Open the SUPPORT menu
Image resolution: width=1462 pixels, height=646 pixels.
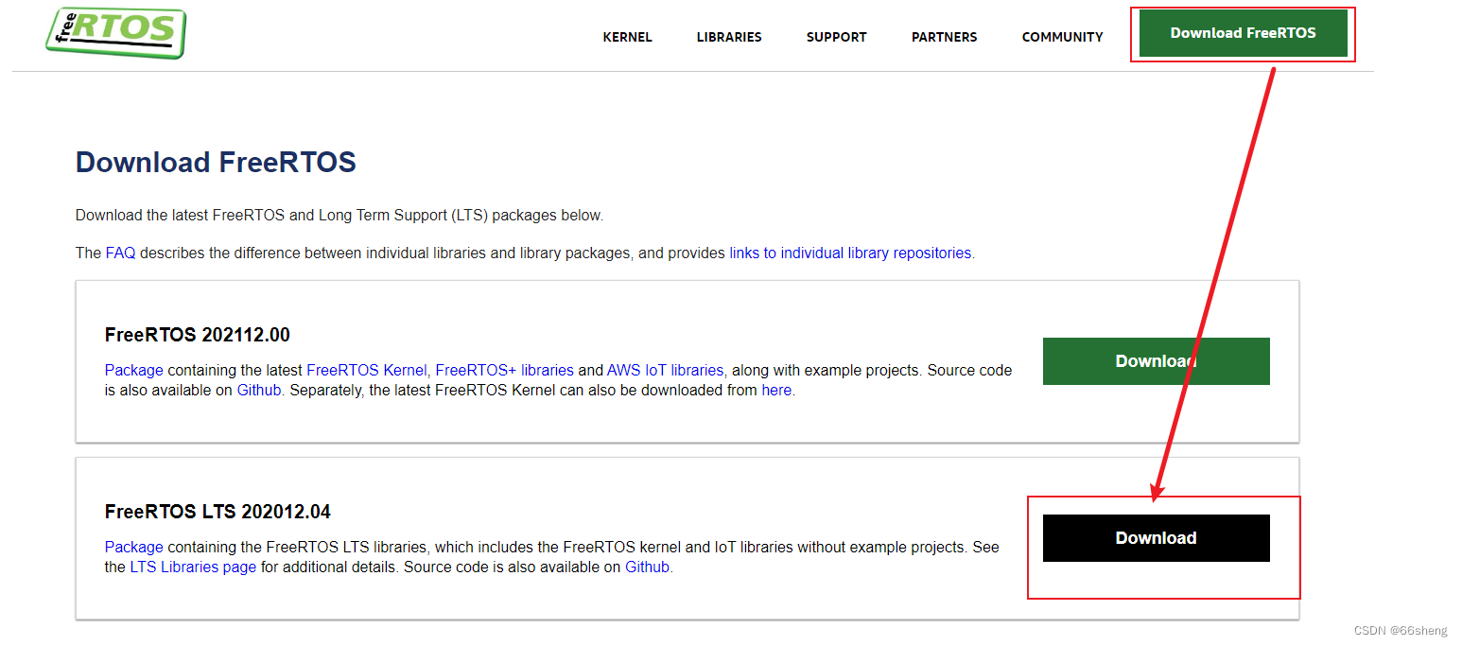(837, 37)
